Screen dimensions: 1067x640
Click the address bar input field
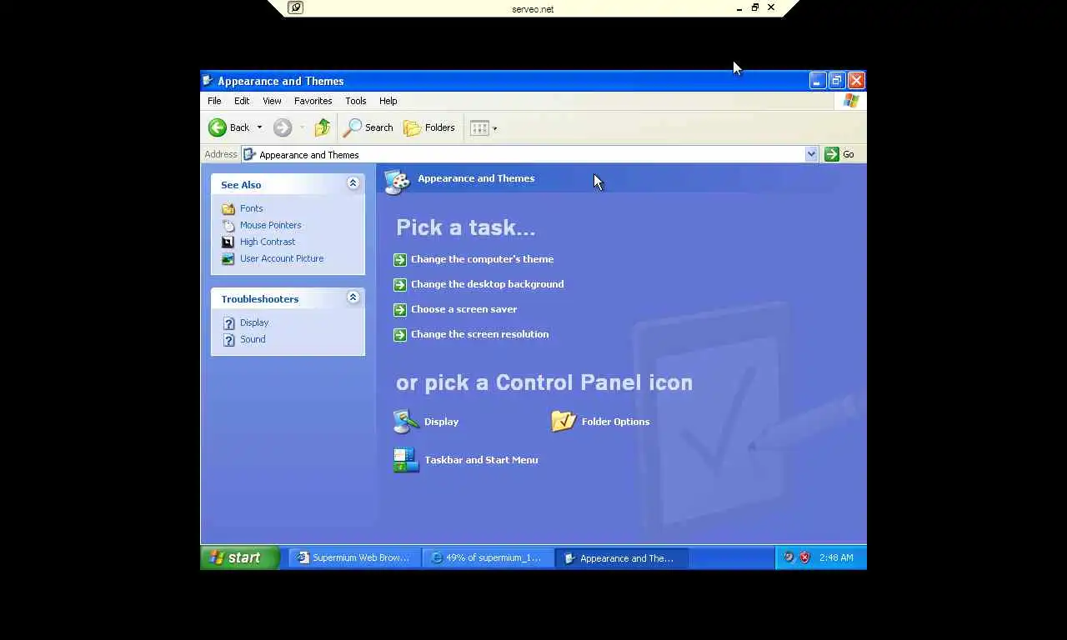click(x=529, y=154)
